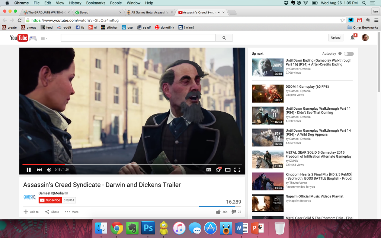The width and height of the screenshot is (381, 238).
Task: Dislike the video
Action: point(234,212)
